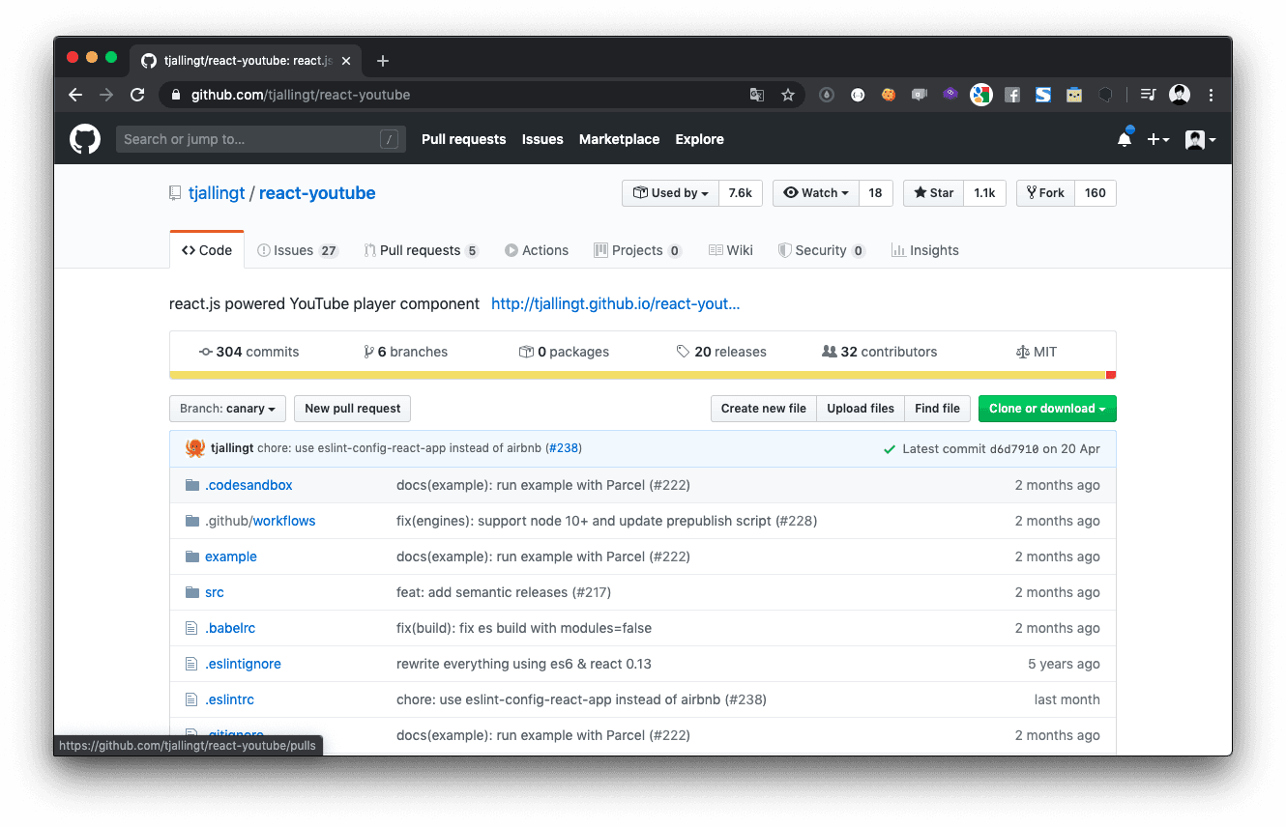Screen dimensions: 1286x827
Task: Open the notifications bell
Action: 1125,139
